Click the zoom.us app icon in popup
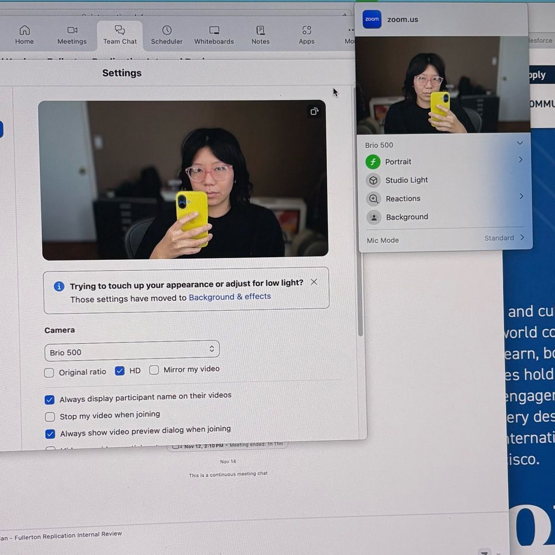Screen dimensions: 555x555 point(372,19)
